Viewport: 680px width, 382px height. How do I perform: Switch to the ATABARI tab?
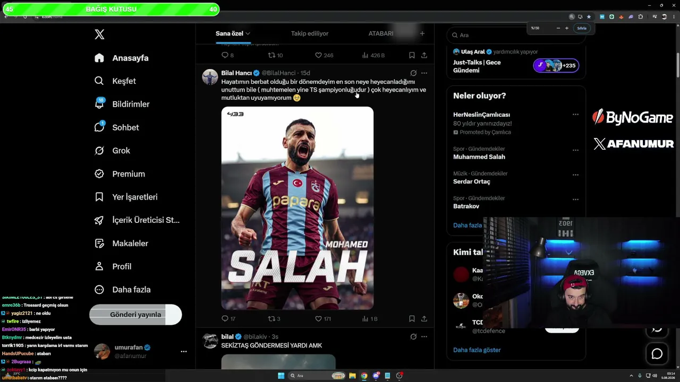coord(381,33)
